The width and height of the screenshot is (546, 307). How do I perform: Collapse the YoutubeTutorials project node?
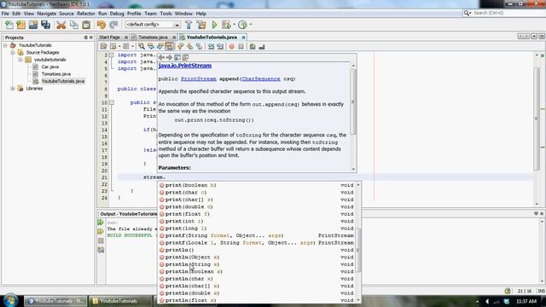pyautogui.click(x=5, y=45)
